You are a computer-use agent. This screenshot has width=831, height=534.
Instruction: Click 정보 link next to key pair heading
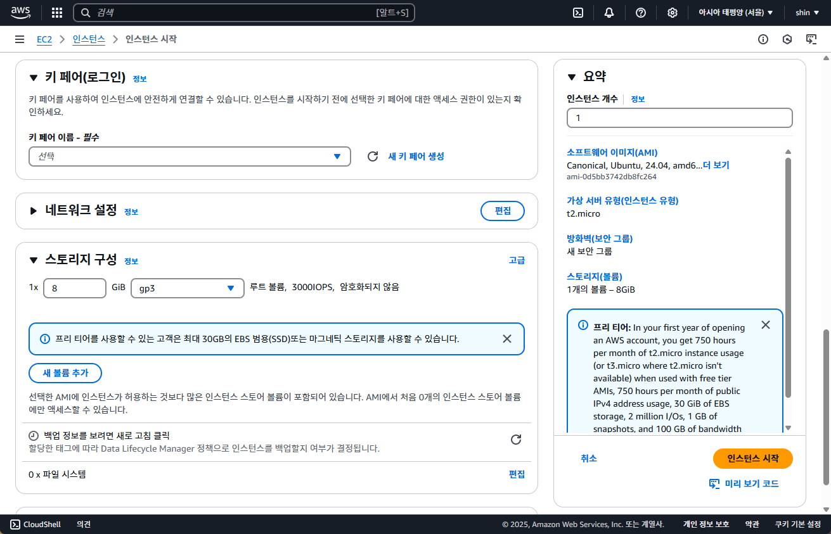coord(139,79)
